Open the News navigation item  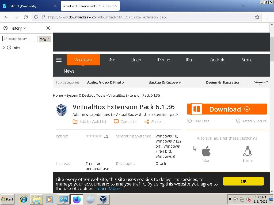69,71
